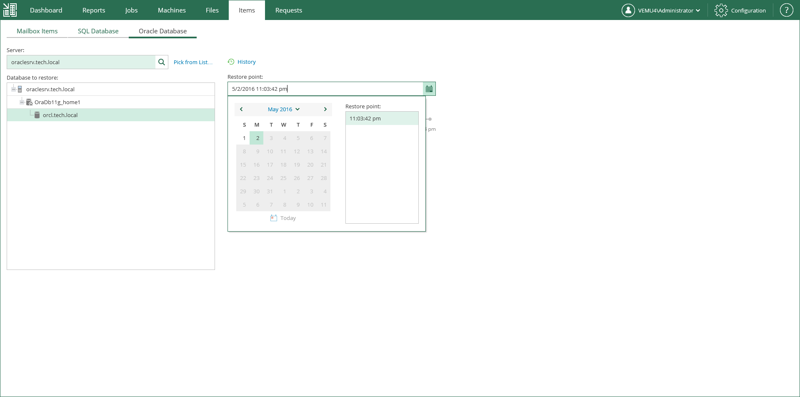Click day 10 in the second calendar row
Image resolution: width=800 pixels, height=397 pixels.
270,151
